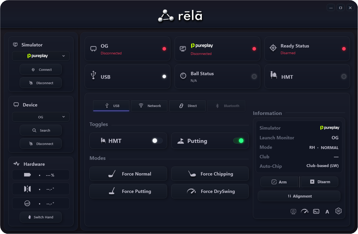The image size is (358, 234).
Task: Click the pureplay status card monitor icon
Action: click(x=183, y=49)
